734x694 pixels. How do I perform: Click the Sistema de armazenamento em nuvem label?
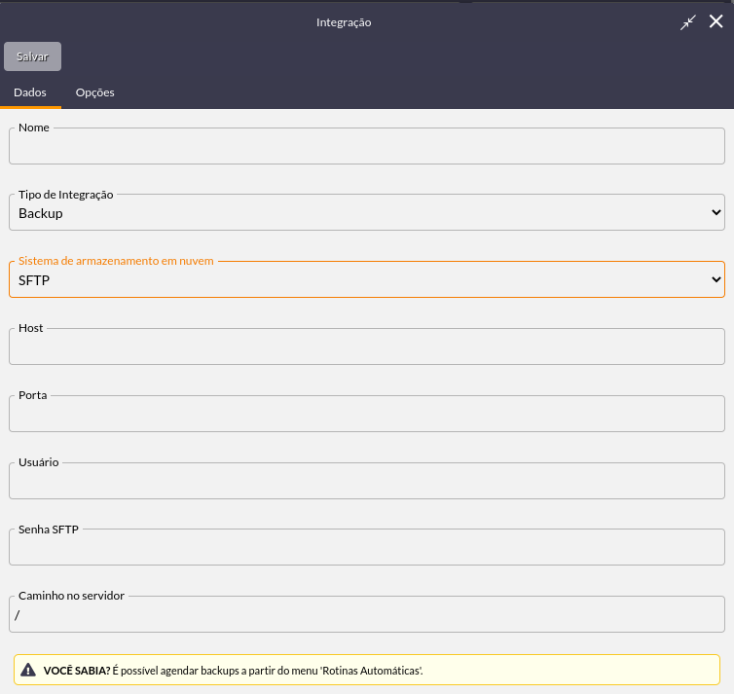coord(116,261)
